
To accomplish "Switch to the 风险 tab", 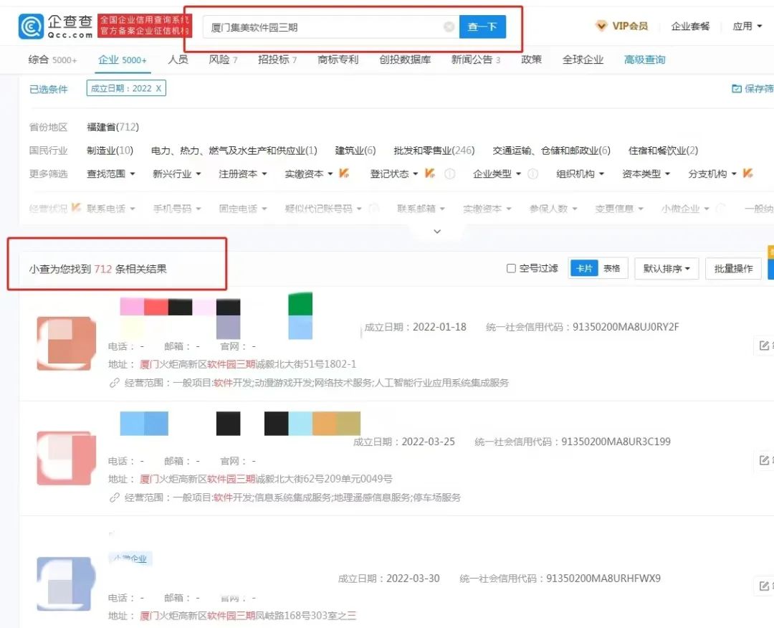I will (223, 60).
